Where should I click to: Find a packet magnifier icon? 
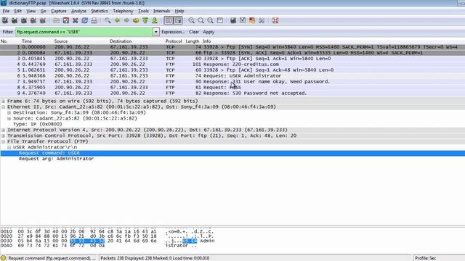click(108, 20)
